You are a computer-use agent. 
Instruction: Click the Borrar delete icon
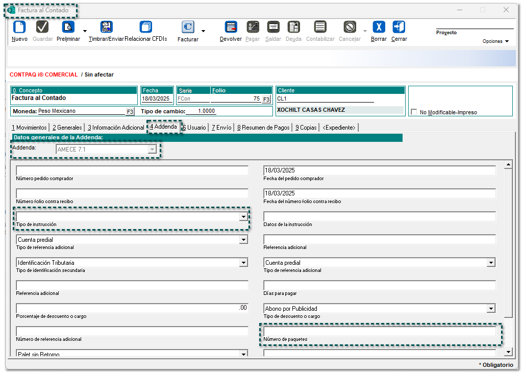pyautogui.click(x=379, y=28)
